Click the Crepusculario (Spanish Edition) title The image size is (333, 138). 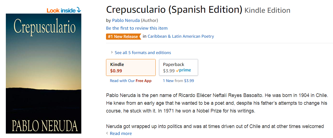[x=174, y=10]
